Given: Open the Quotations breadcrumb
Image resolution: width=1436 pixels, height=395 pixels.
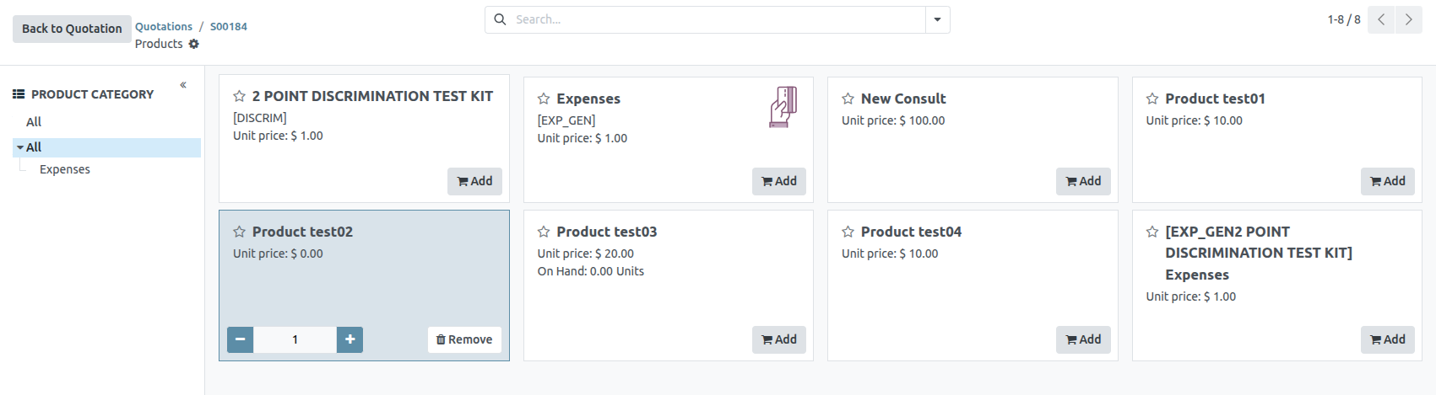Looking at the screenshot, I should 164,26.
